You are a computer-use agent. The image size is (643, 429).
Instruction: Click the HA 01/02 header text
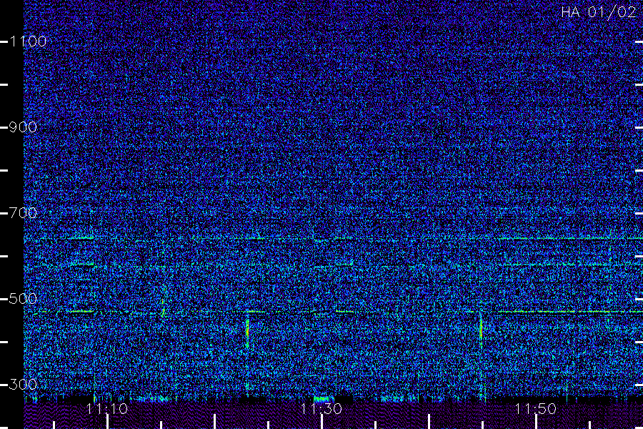598,12
